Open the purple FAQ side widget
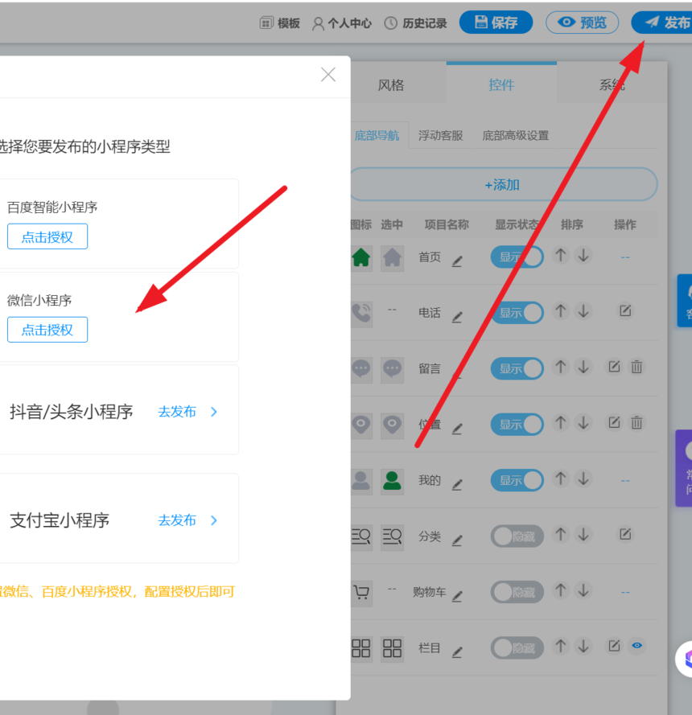Screen dimensions: 692x715 [684, 468]
